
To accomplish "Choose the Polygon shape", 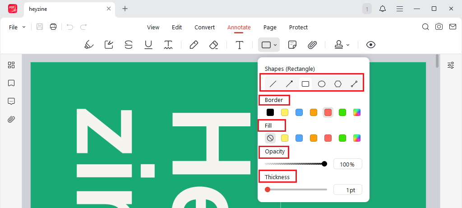I will [x=338, y=84].
